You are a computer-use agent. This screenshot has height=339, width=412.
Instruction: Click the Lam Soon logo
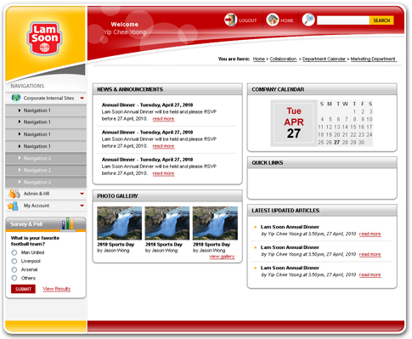coord(44,38)
